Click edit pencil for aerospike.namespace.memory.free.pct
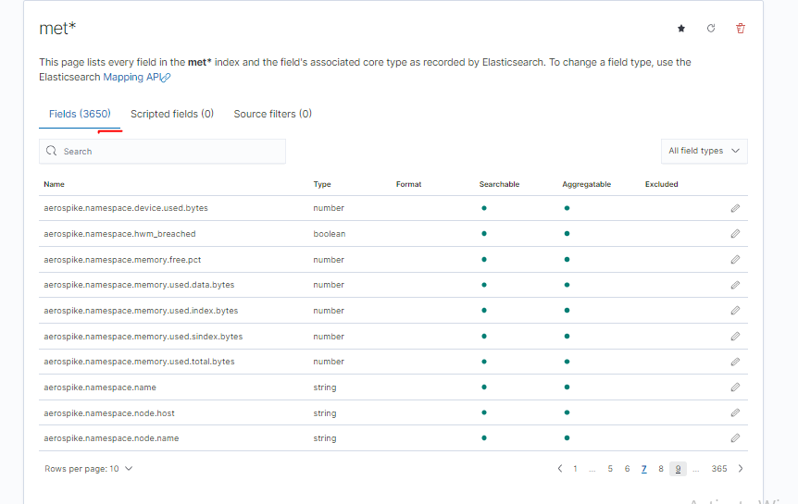The width and height of the screenshot is (798, 504). [735, 260]
